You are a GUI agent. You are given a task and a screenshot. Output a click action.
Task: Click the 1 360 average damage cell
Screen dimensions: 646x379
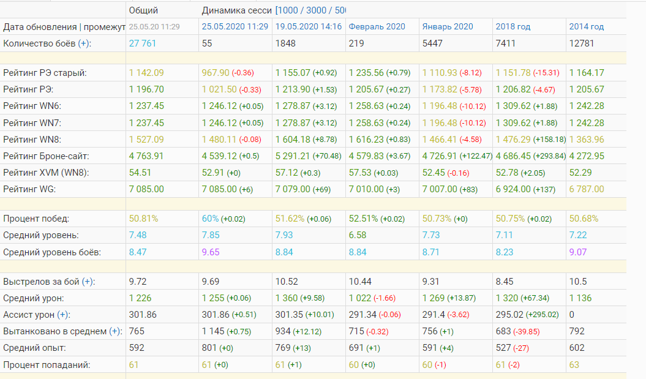coord(287,298)
